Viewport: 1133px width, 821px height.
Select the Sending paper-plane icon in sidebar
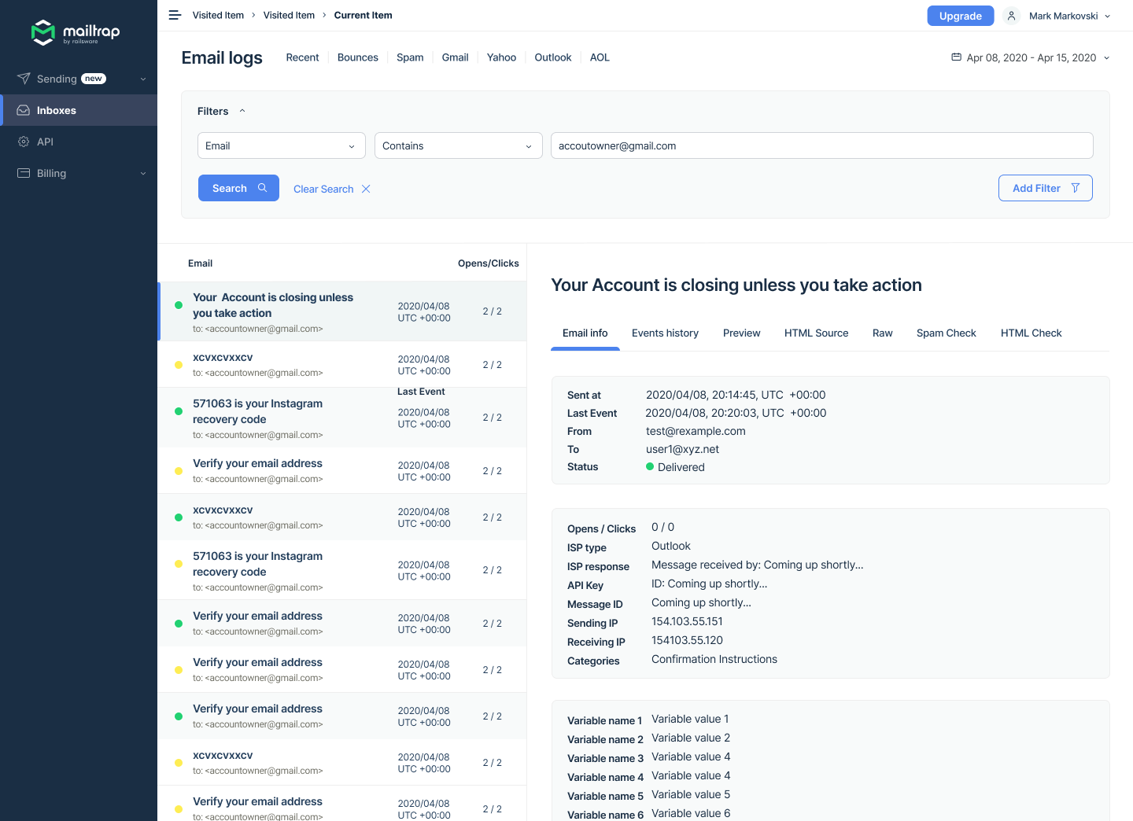(x=24, y=79)
